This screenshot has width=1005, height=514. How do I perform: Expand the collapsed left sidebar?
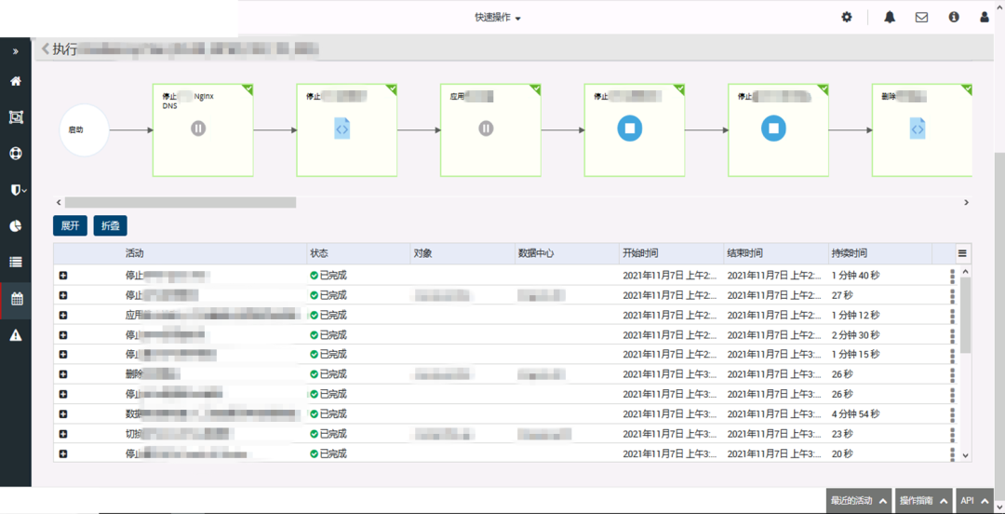15,50
